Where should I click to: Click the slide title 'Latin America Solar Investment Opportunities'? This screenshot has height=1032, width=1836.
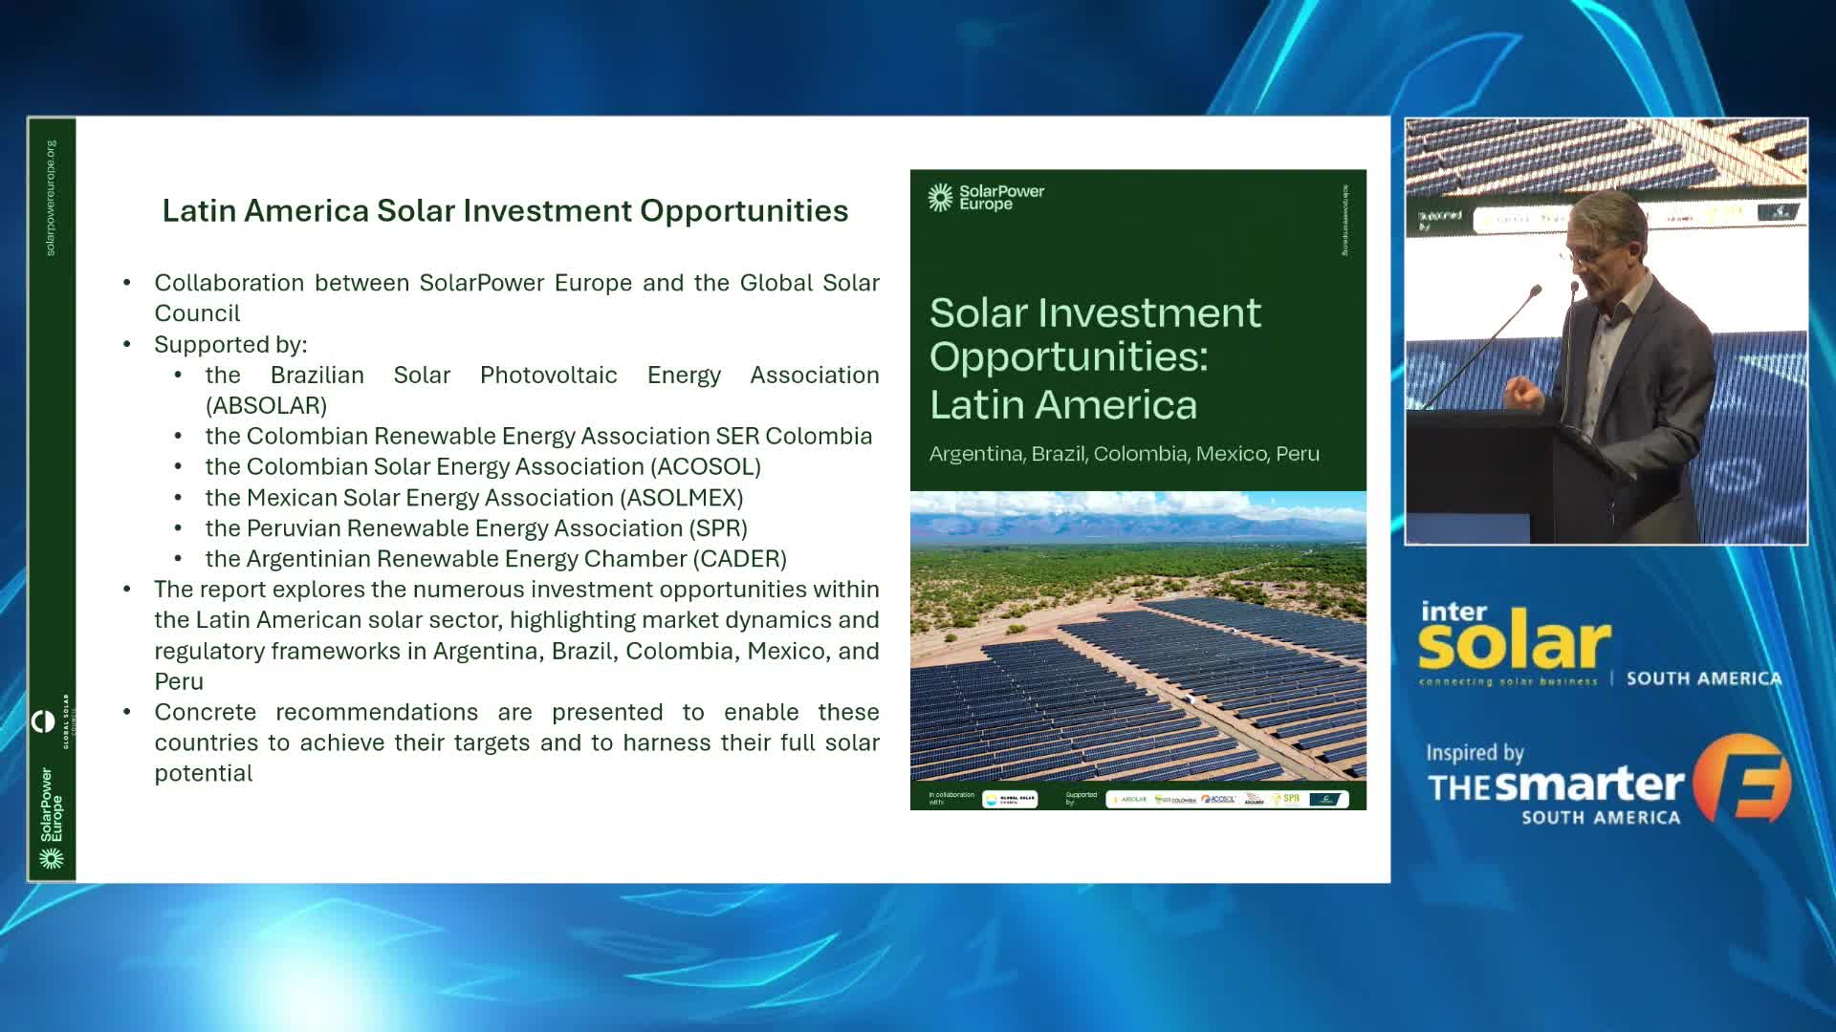click(x=505, y=210)
